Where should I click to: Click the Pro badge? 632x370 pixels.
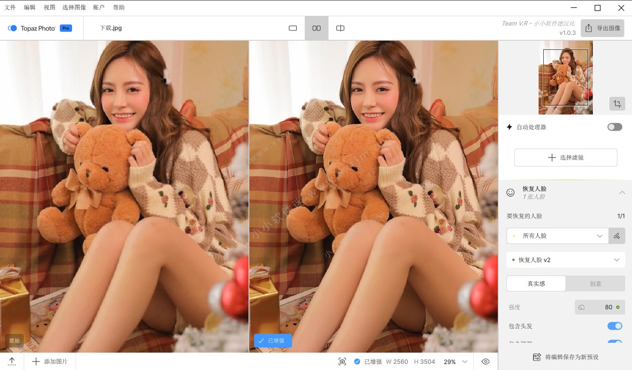click(x=66, y=28)
